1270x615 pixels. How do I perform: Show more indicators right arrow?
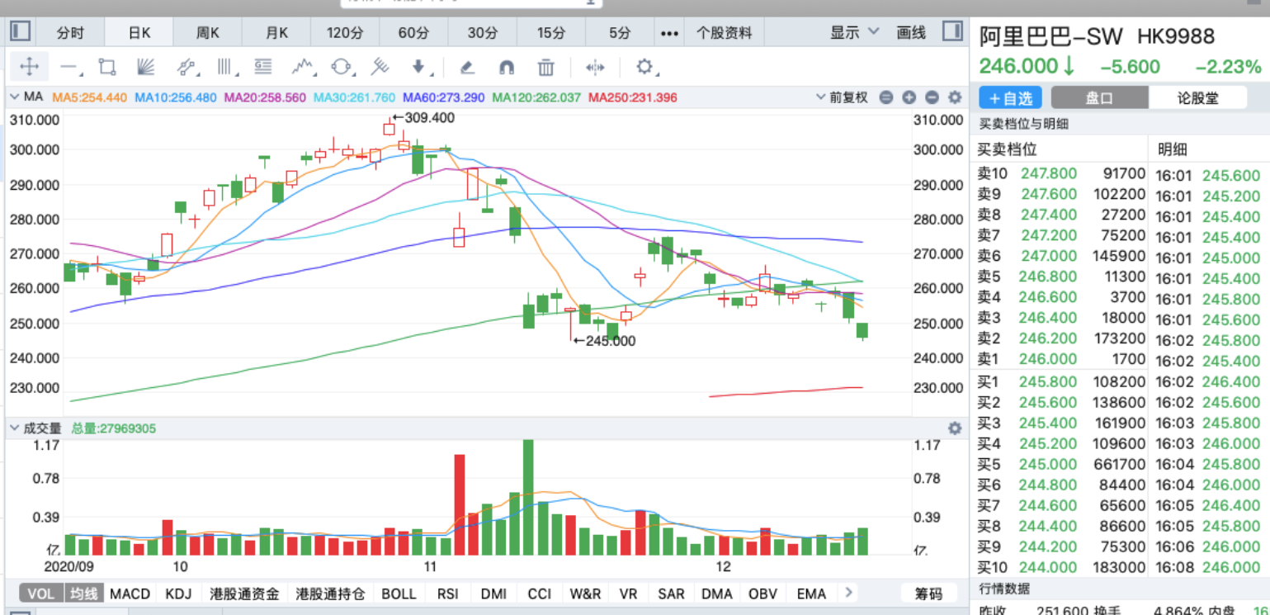click(847, 593)
